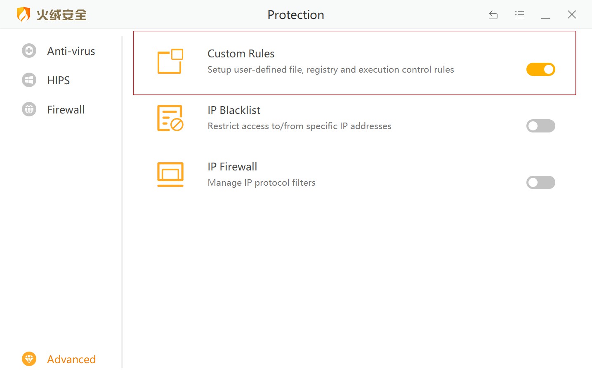Open the HIPS section
Viewport: 592px width, 390px height.
click(x=58, y=80)
